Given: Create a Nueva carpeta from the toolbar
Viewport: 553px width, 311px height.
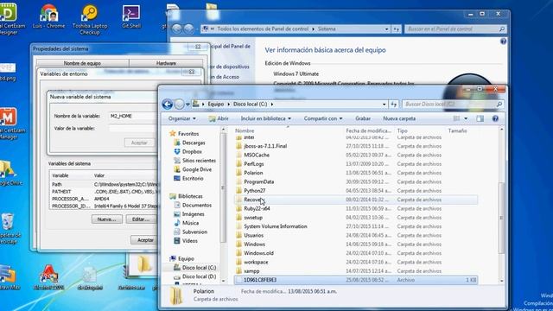Looking at the screenshot, I should 399,118.
